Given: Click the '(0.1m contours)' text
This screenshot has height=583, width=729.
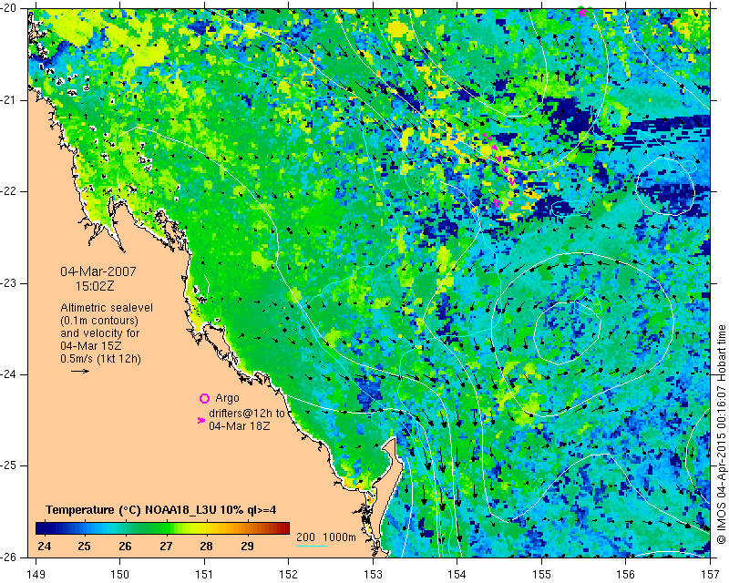Looking at the screenshot, I should click(x=99, y=321).
